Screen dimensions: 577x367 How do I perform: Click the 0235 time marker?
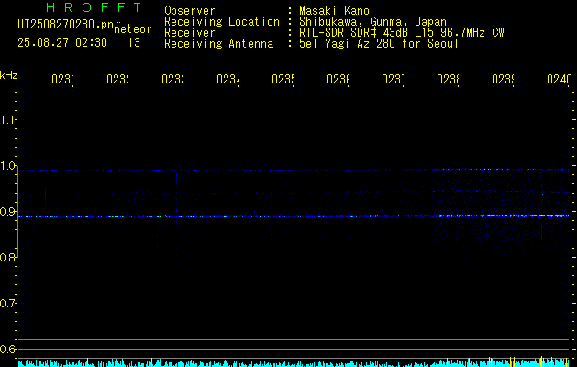(x=283, y=79)
